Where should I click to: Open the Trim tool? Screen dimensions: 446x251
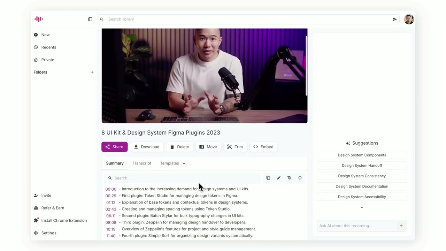(x=235, y=147)
